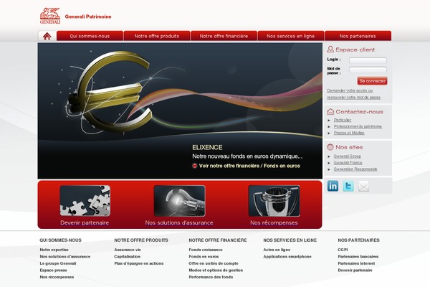Open footer link Partenaires Internet
The image size is (430, 287).
[x=356, y=263]
